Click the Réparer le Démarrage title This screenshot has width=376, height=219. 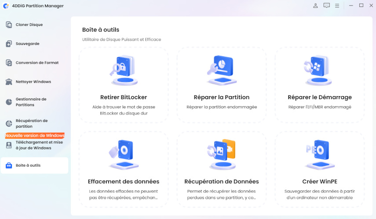tap(320, 97)
